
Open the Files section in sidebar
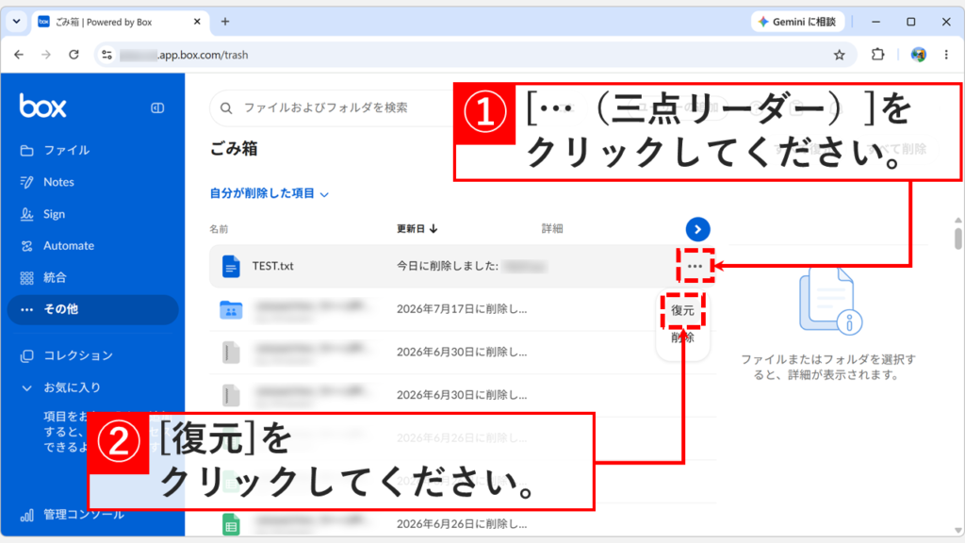[x=56, y=150]
